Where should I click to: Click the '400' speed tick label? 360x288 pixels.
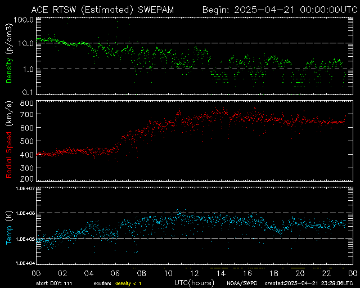coord(27,155)
